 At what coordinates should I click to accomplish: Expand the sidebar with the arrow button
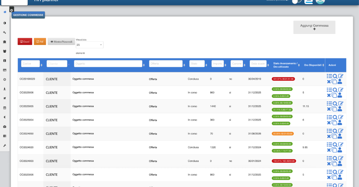point(11,10)
